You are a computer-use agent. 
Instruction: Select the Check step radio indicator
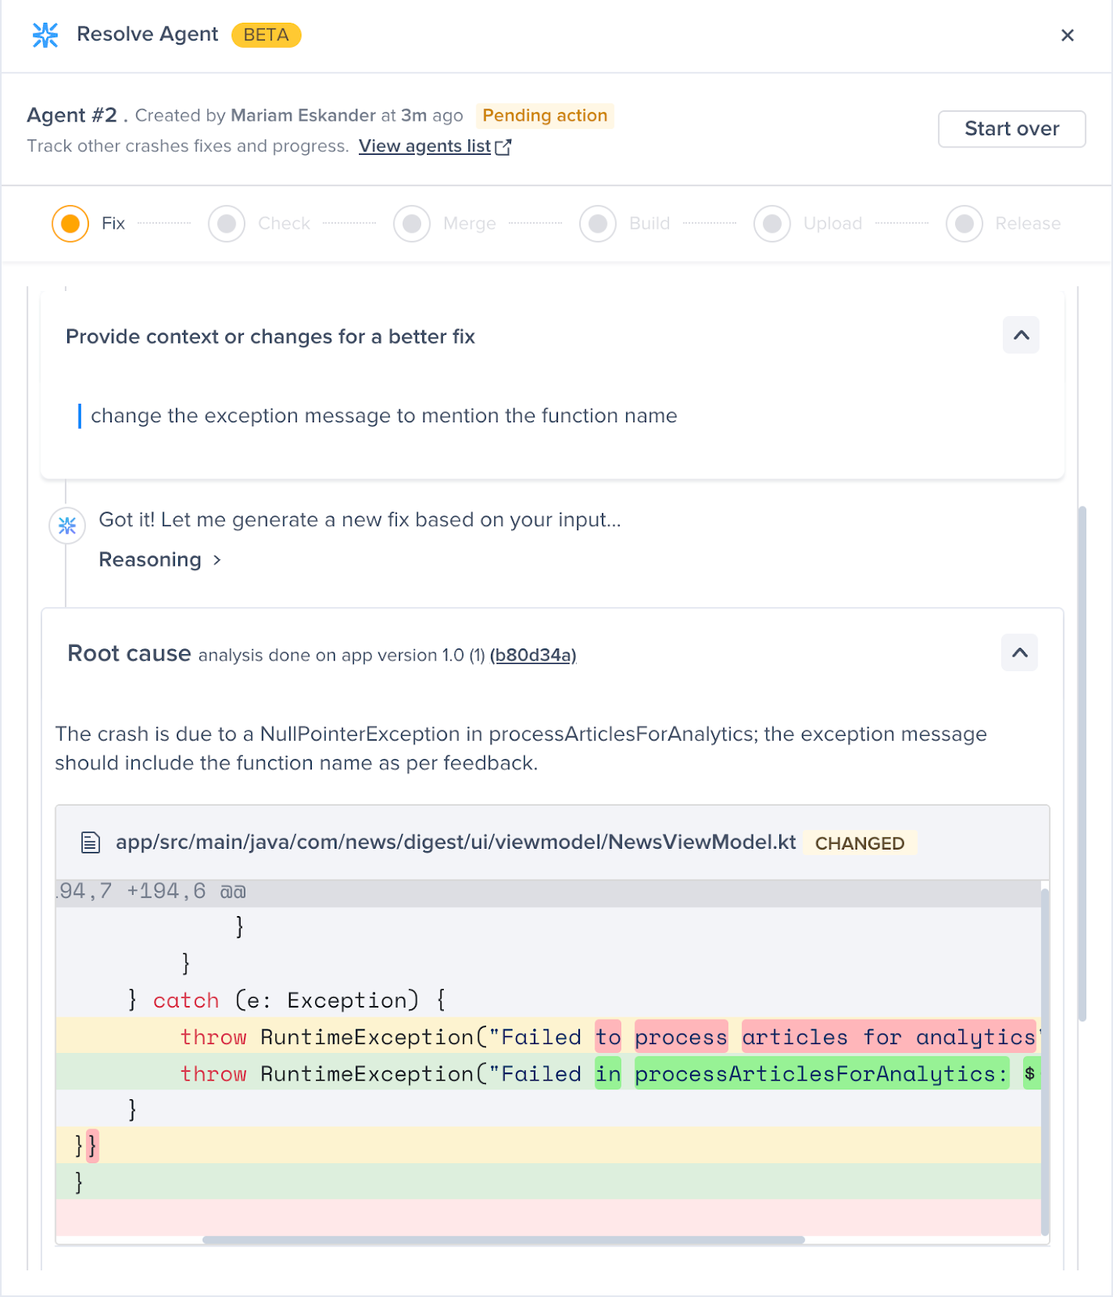(x=227, y=224)
